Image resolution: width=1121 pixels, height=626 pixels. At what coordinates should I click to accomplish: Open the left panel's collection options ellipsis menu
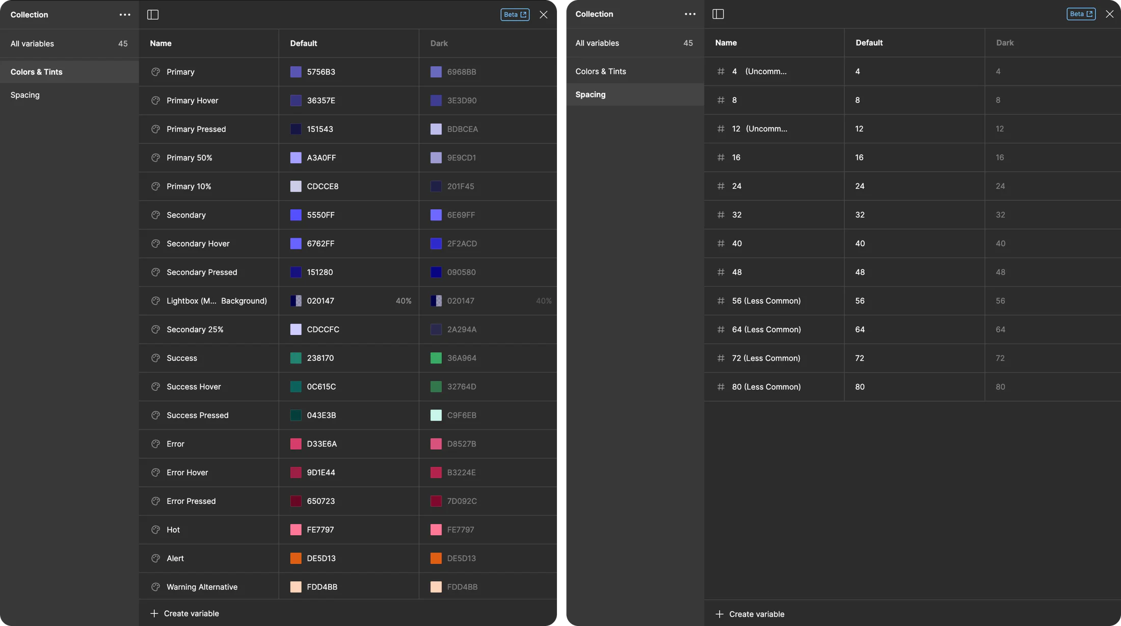click(125, 15)
